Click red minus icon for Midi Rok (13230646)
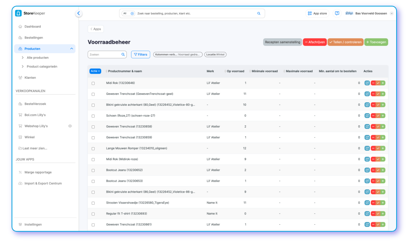This screenshot has width=413, height=242. point(373,83)
